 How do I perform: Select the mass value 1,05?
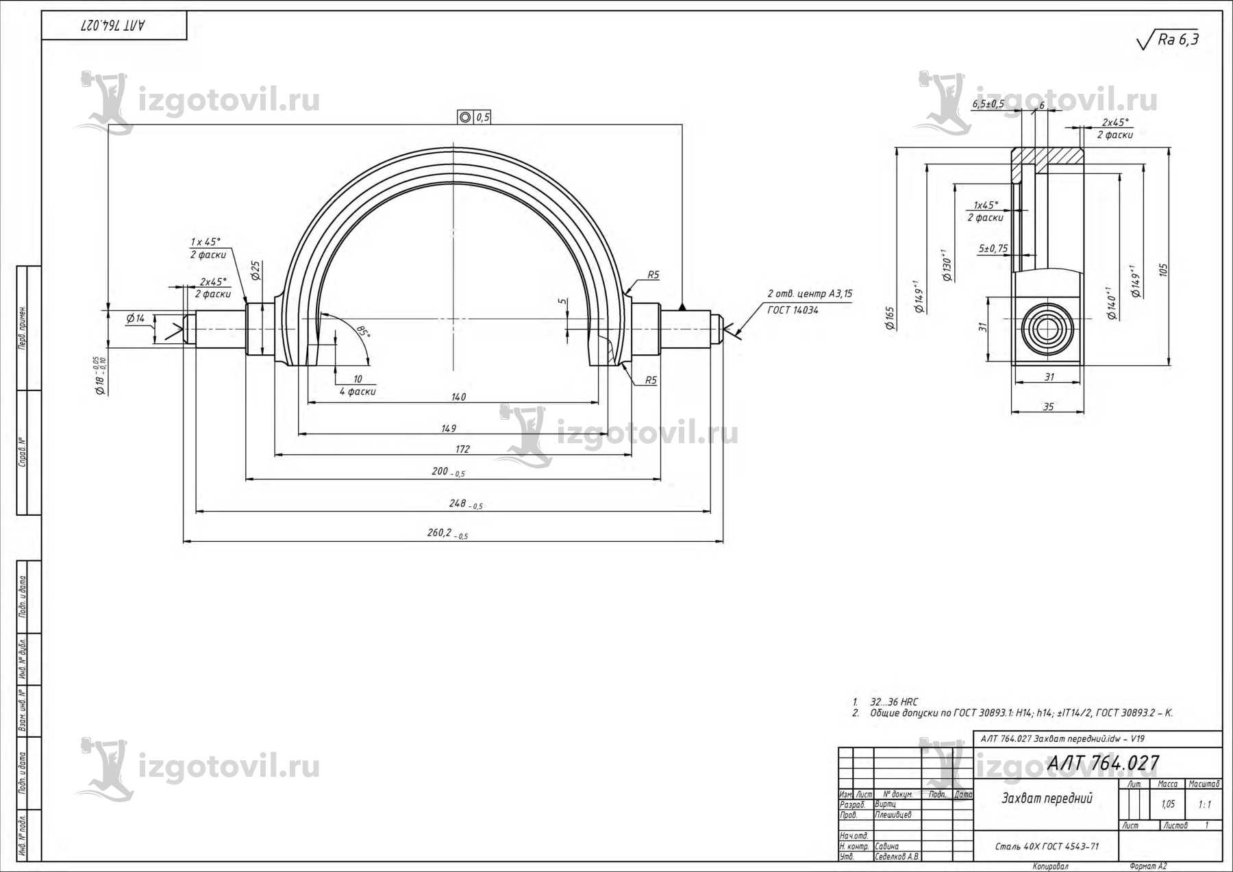click(1168, 804)
